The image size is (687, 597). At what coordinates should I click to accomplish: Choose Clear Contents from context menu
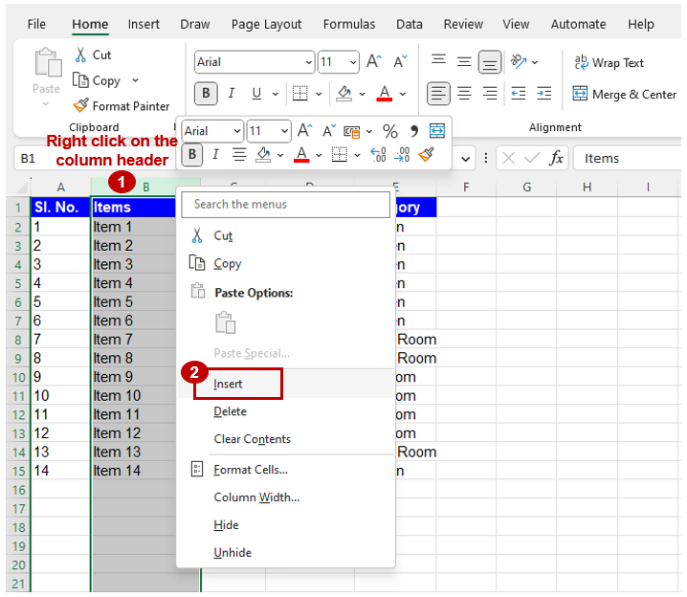(x=286, y=439)
